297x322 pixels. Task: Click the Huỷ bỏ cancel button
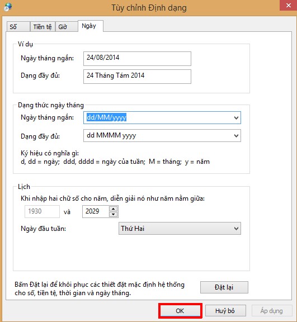click(x=225, y=311)
